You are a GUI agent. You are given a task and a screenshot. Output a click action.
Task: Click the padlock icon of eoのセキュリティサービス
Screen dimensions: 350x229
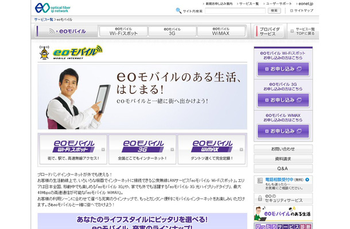pyautogui.click(x=260, y=198)
